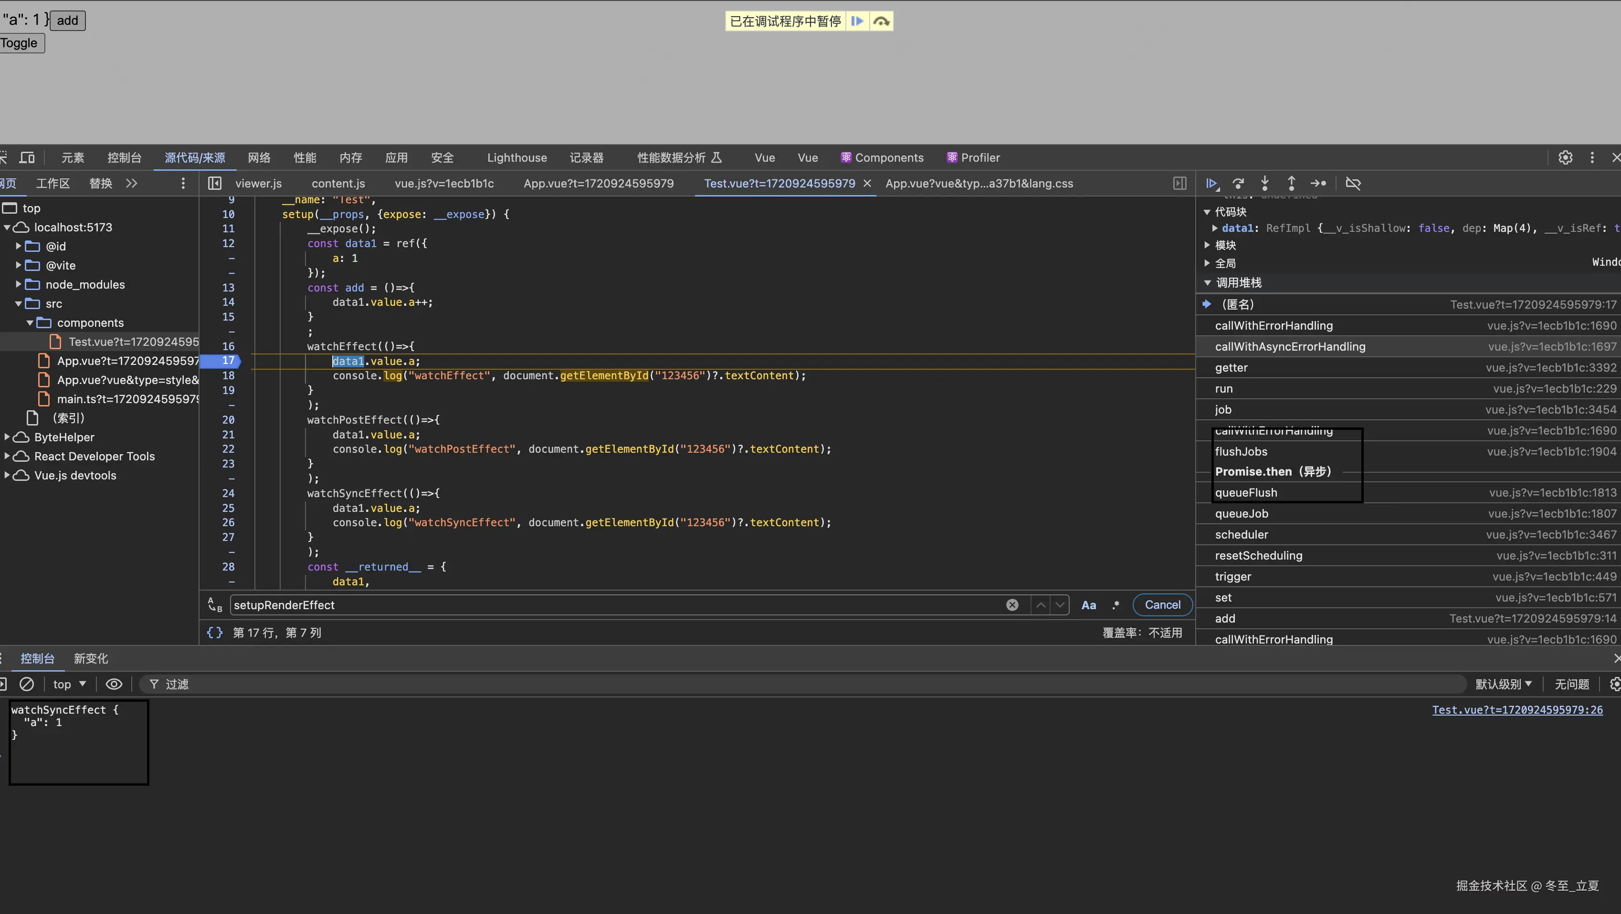Toggle live expression eye icon
Image resolution: width=1621 pixels, height=914 pixels.
[114, 684]
